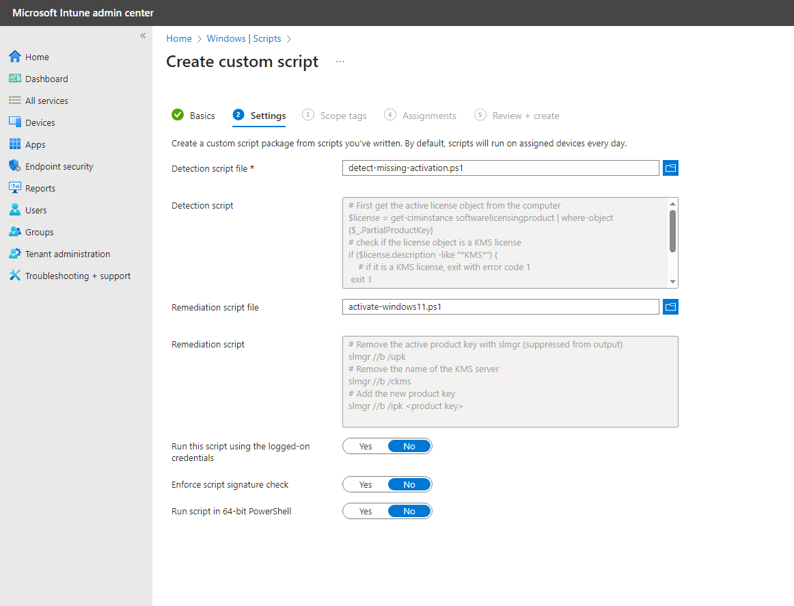Collapse the sidebar with double-chevron icon
The image size is (794, 606).
tap(143, 36)
